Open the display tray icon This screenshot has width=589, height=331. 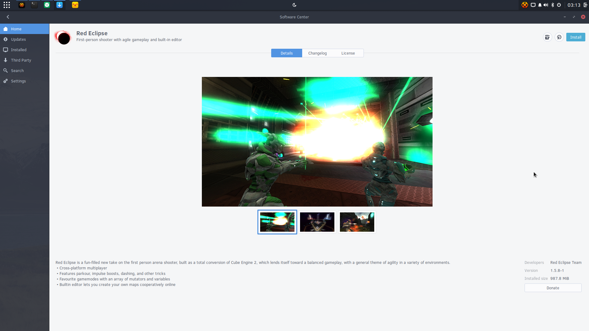(x=533, y=5)
